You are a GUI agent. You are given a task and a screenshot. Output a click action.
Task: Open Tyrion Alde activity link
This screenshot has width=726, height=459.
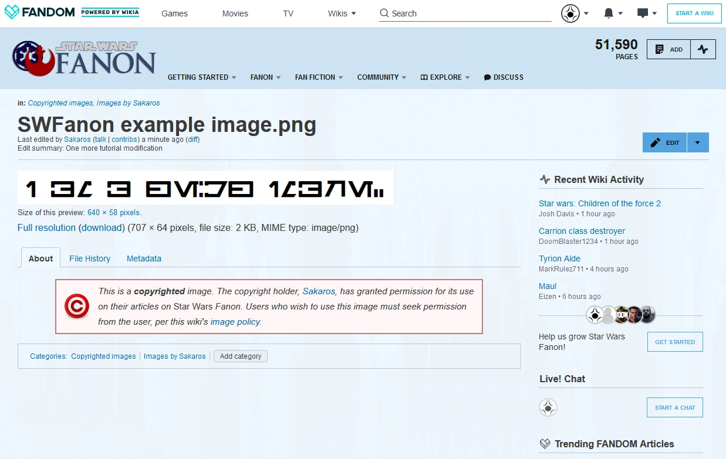point(559,259)
